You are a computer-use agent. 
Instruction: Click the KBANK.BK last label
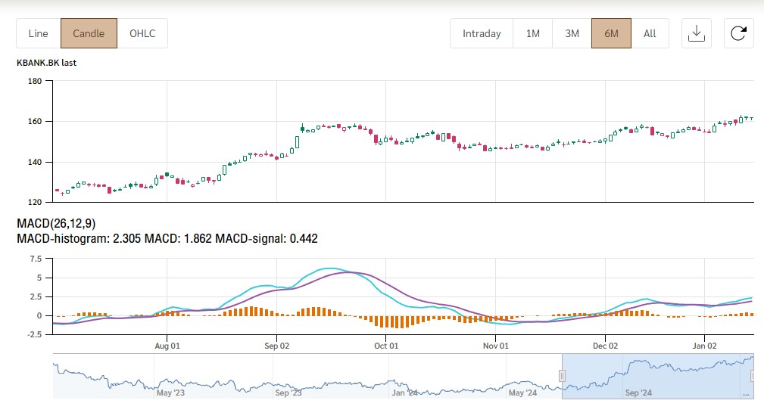46,63
